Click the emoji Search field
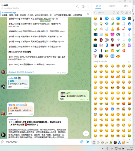This screenshot has width=135, height=151. click(103, 13)
